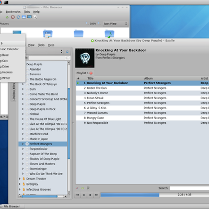Screen dimensions: 209x209
Task: Open the Home folder icon in File Browser
Action: tap(24, 17)
